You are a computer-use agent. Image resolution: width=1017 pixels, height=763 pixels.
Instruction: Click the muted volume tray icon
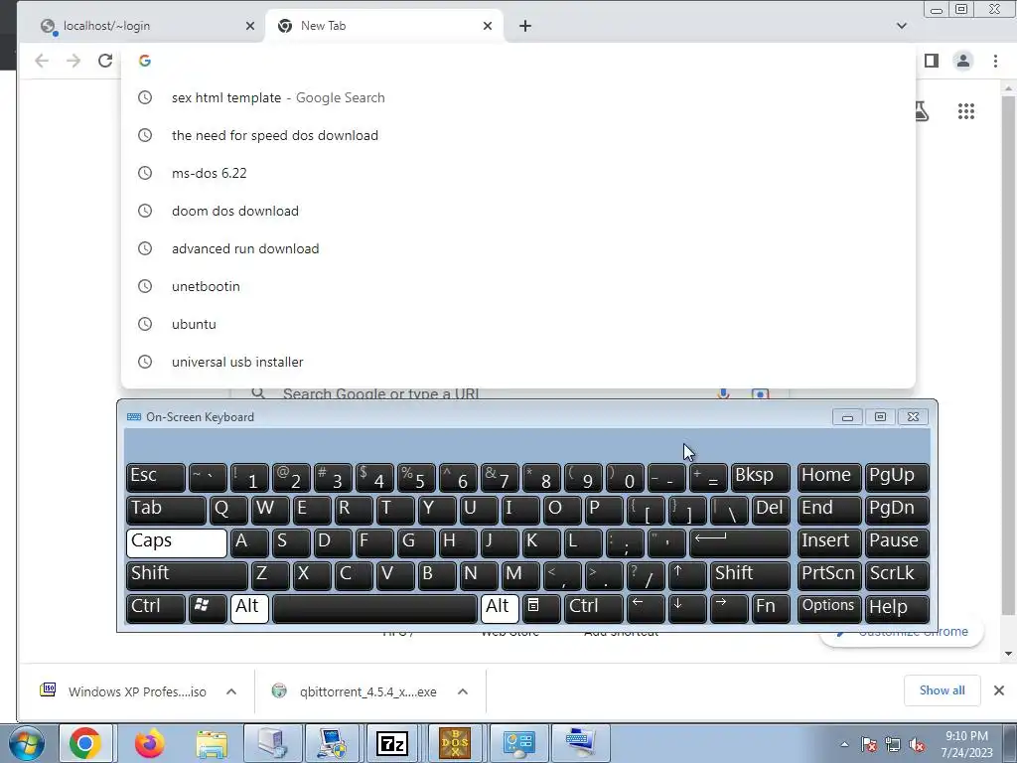(917, 745)
